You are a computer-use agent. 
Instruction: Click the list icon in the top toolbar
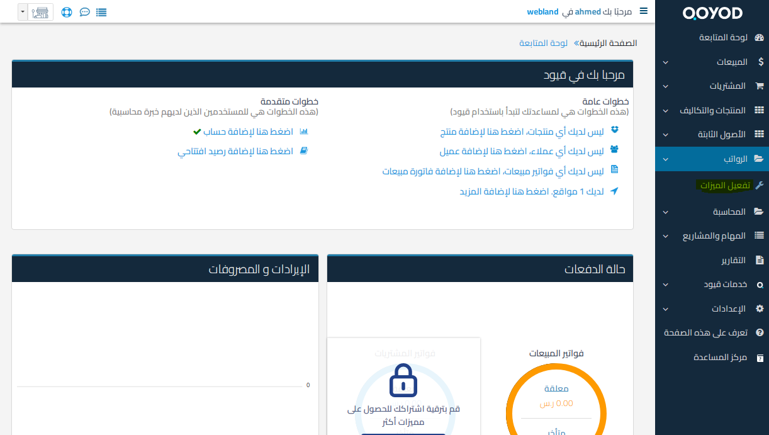[101, 12]
